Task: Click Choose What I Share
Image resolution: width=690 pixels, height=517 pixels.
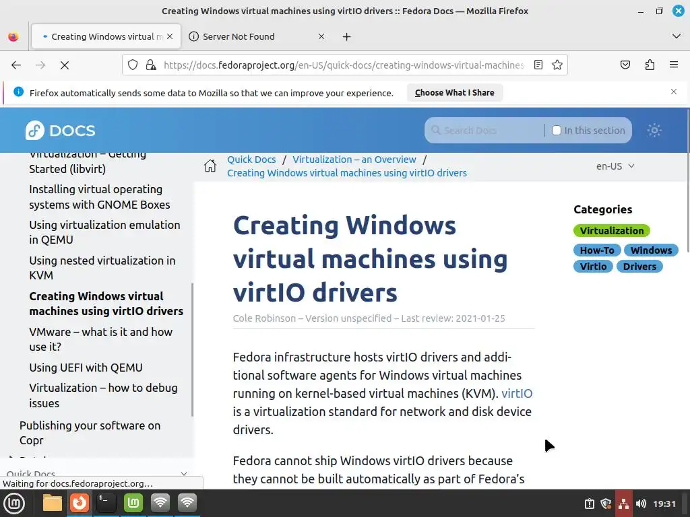Action: (455, 93)
